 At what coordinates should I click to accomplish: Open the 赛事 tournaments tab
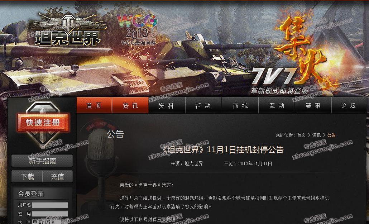(x=313, y=105)
